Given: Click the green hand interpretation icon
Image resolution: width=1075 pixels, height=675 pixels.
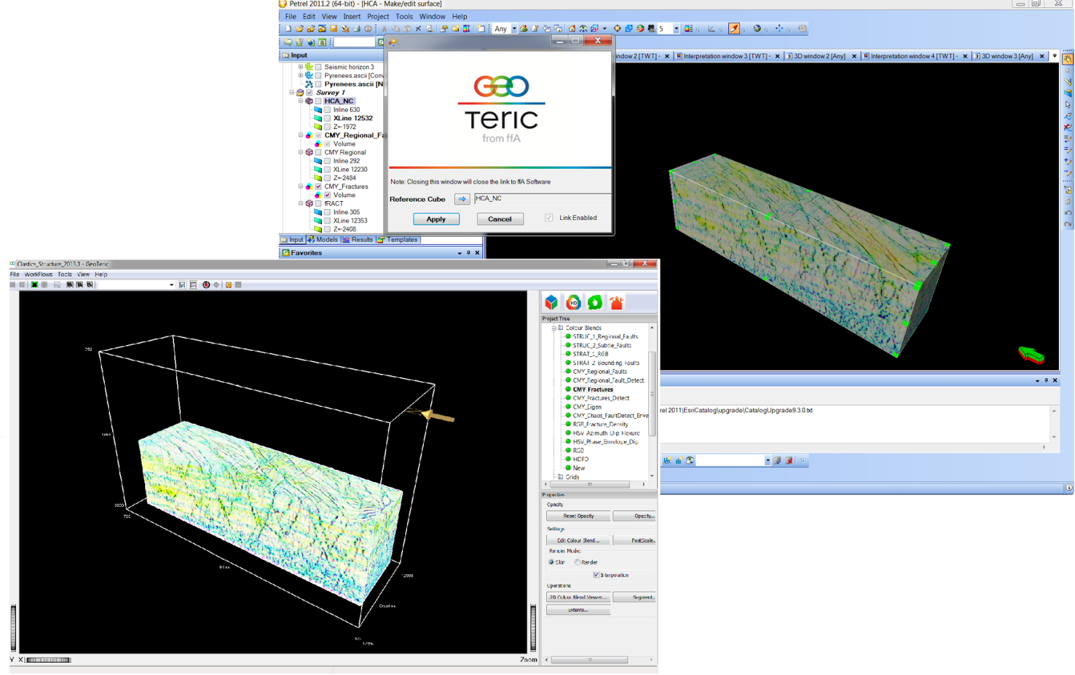Looking at the screenshot, I should point(595,303).
